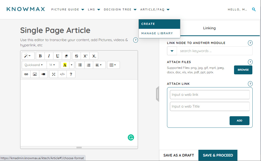Apply subscript formatting

(x=94, y=56)
